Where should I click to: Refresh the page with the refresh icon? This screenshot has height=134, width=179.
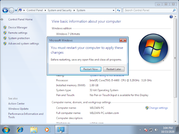coord(119,10)
